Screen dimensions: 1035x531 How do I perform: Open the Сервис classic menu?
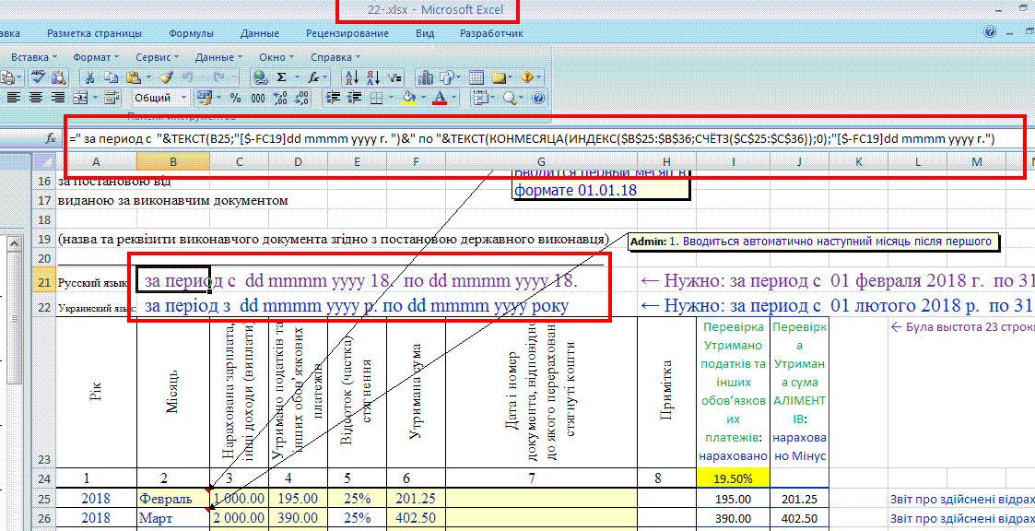(156, 57)
